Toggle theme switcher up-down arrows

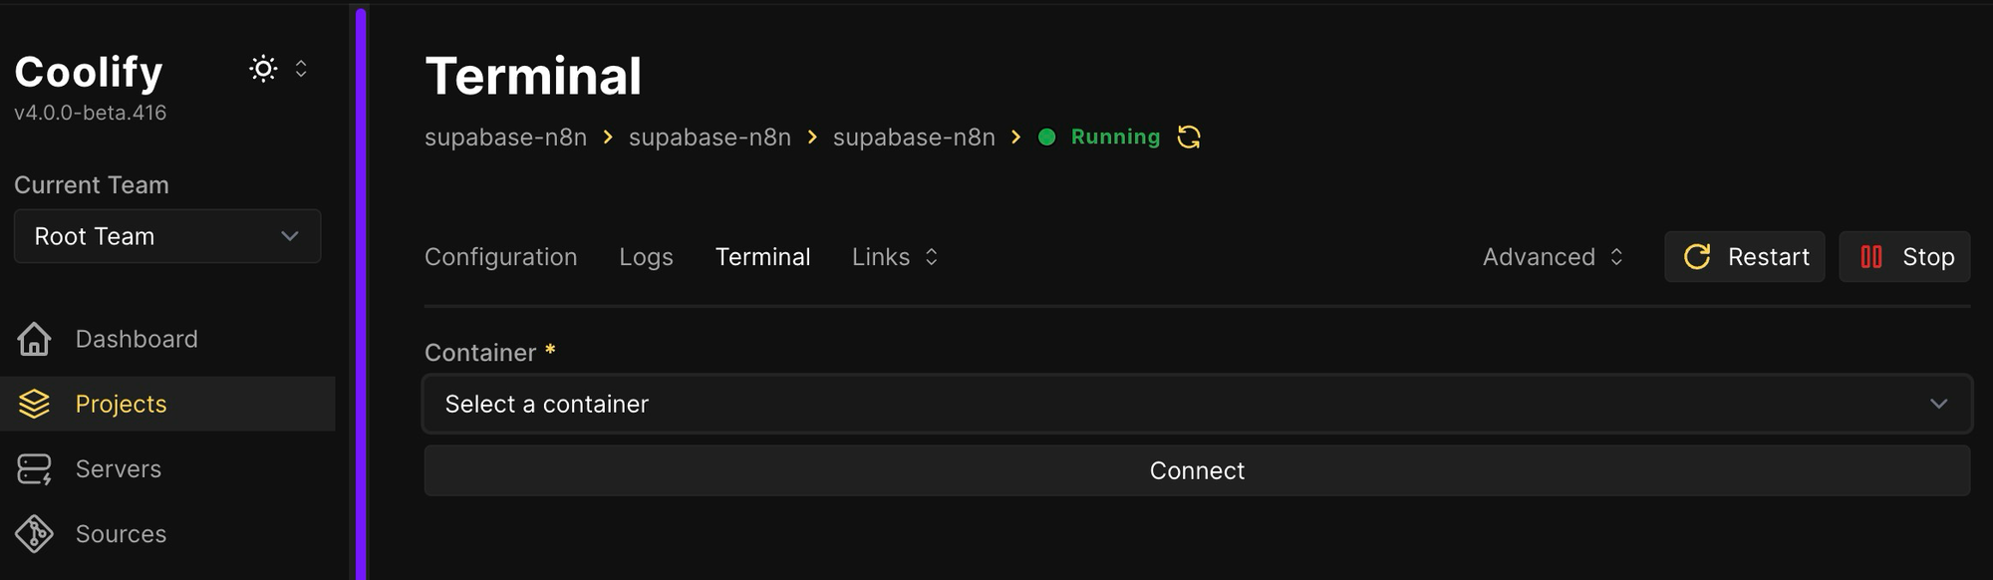(301, 69)
